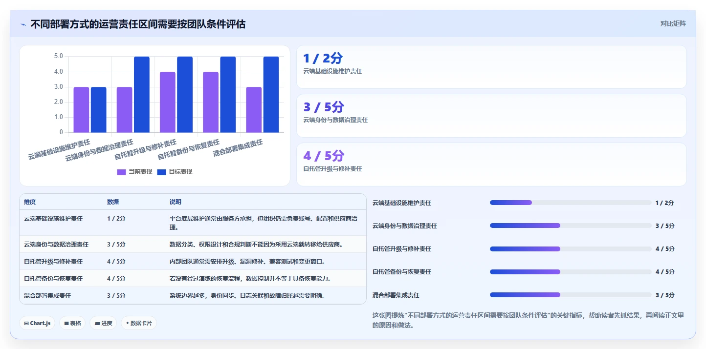The image size is (706, 349).
Task: Click blue target bar for 混合部署集成责任
Action: pos(271,95)
